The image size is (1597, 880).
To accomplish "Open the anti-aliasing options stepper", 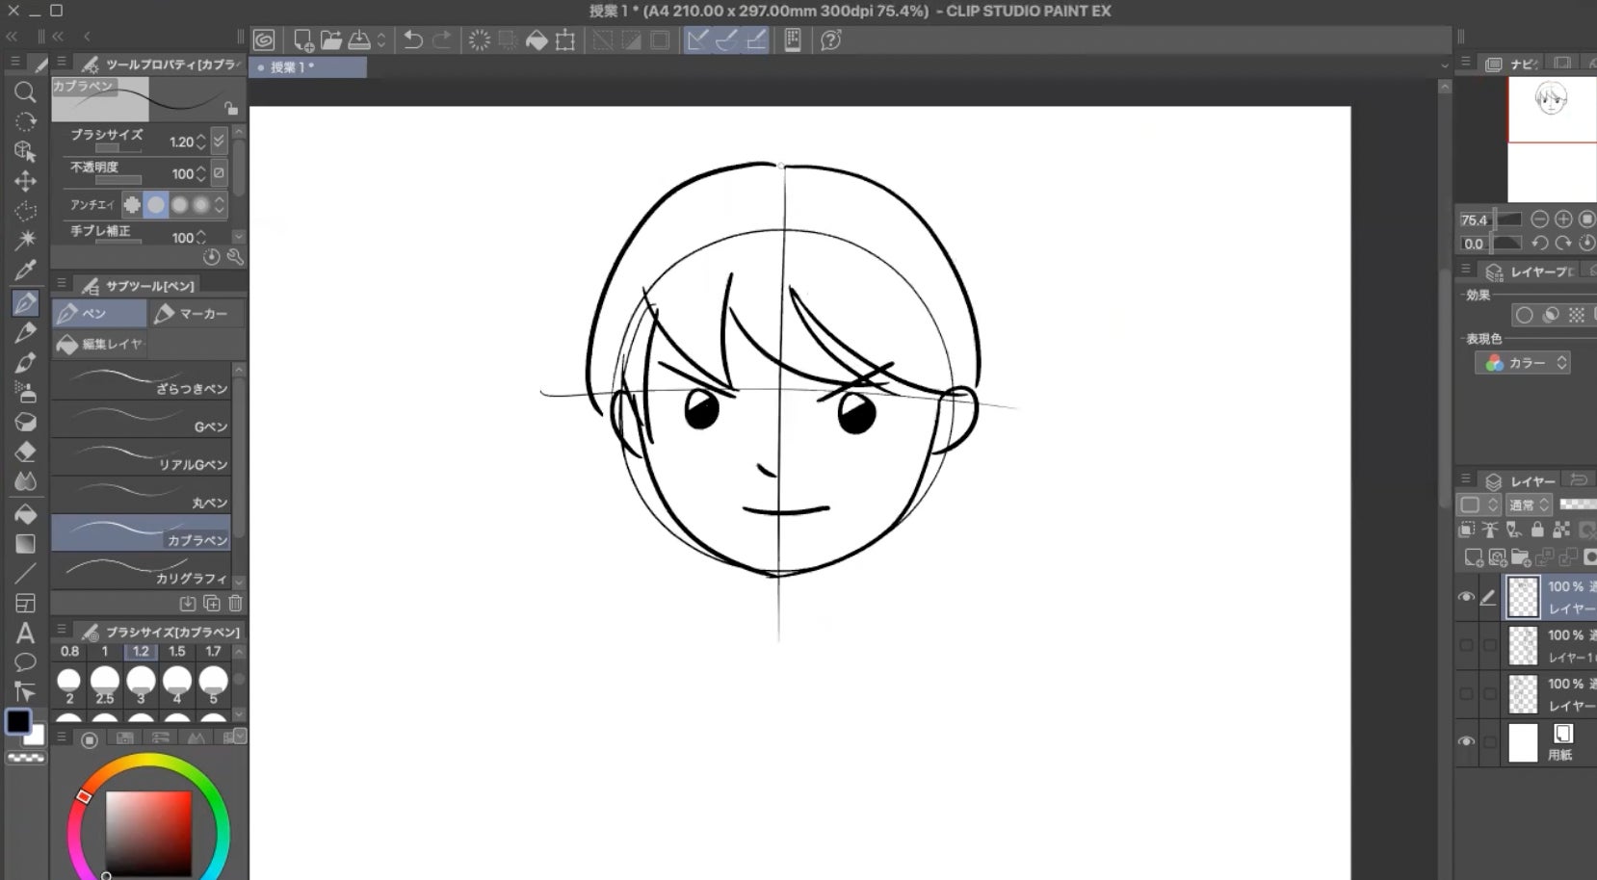I will click(220, 205).
